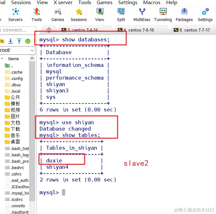The height and width of the screenshot is (214, 216).
Task: Select the 模板 folder
Action: pos(12,103)
